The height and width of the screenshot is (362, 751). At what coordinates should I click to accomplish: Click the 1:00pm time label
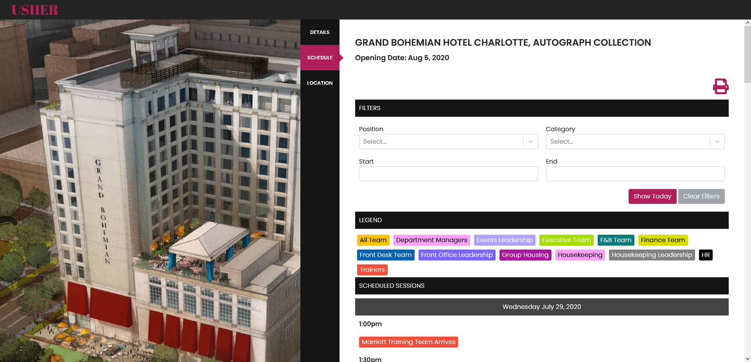tap(370, 324)
